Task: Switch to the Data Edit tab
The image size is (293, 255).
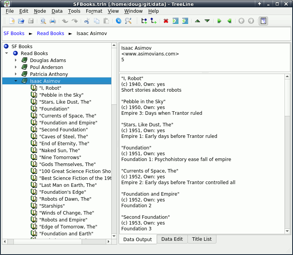Action: coord(172,239)
